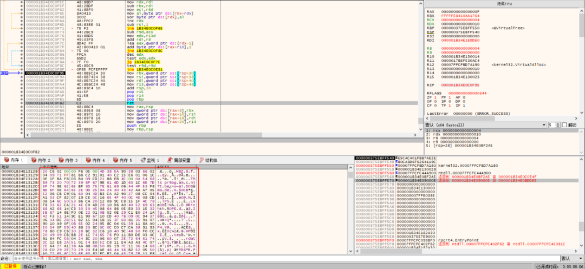The width and height of the screenshot is (585, 269).
Task: Toggle the SF flag value
Action: click(450, 101)
